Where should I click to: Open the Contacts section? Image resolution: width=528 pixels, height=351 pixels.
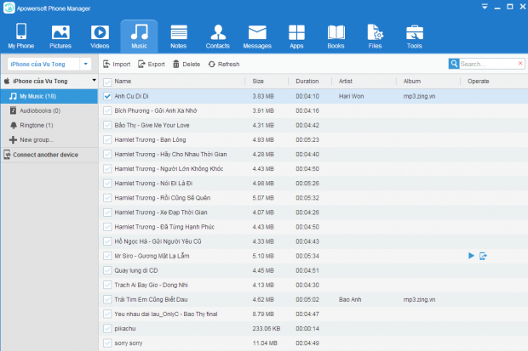pos(218,36)
